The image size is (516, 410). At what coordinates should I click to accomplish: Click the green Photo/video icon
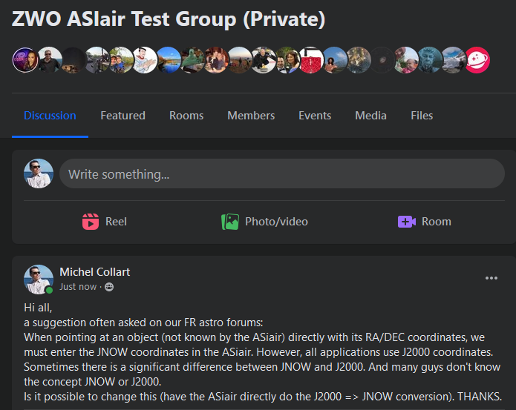coord(230,222)
